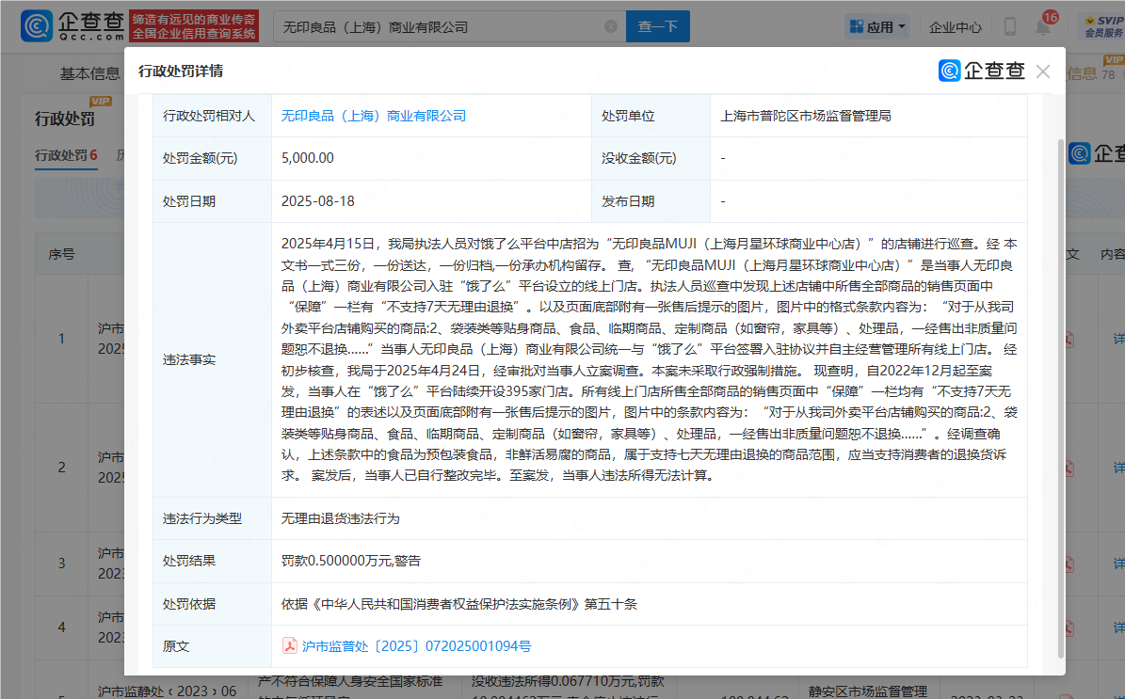Viewport: 1125px width, 699px height.
Task: Click the PDF icon beside 沪市监普处 document
Action: tap(290, 646)
